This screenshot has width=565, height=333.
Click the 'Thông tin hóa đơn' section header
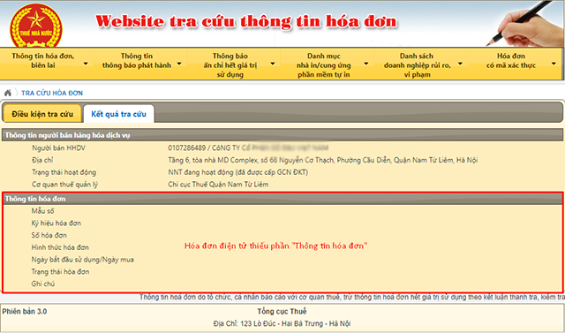[x=282, y=199]
